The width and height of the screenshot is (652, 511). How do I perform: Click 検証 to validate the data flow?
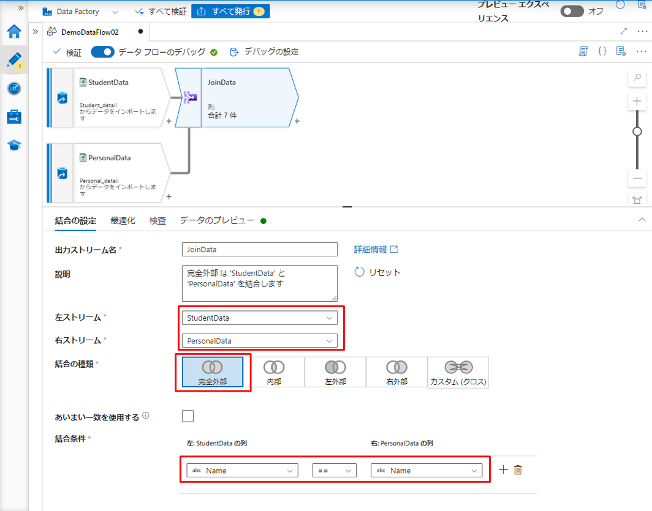tap(68, 52)
